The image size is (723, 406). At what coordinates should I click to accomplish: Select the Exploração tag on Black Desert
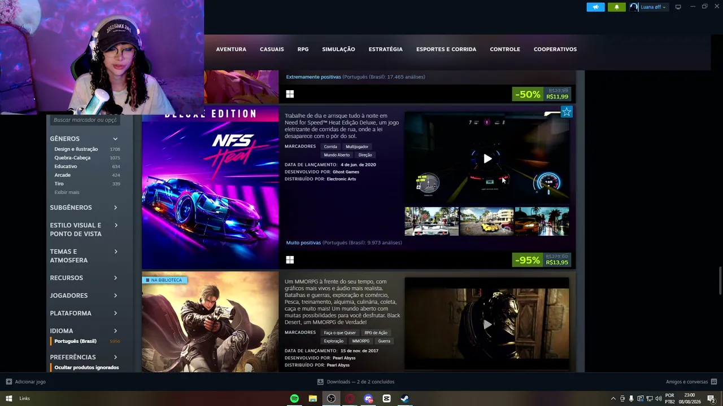pos(334,341)
